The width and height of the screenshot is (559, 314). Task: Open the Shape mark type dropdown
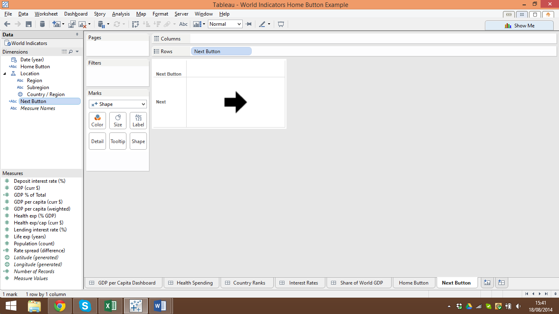118,104
